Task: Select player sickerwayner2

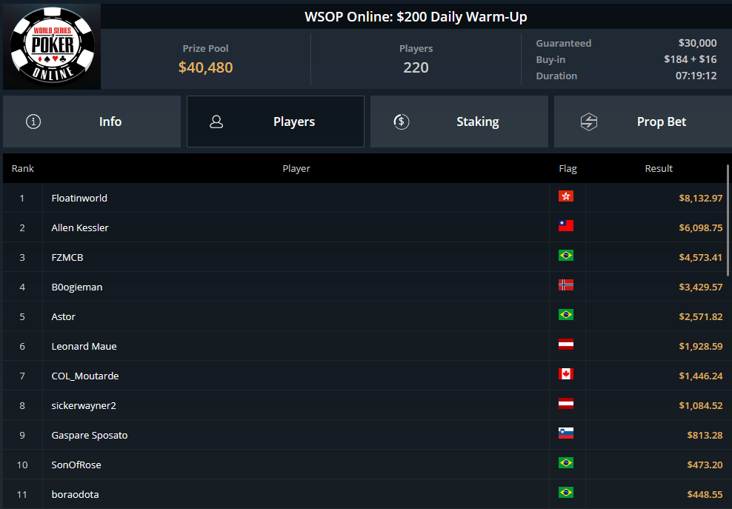Action: click(x=84, y=406)
